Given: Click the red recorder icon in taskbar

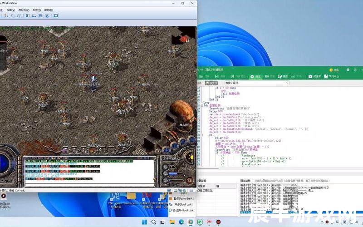Looking at the screenshot, I should point(218,222).
